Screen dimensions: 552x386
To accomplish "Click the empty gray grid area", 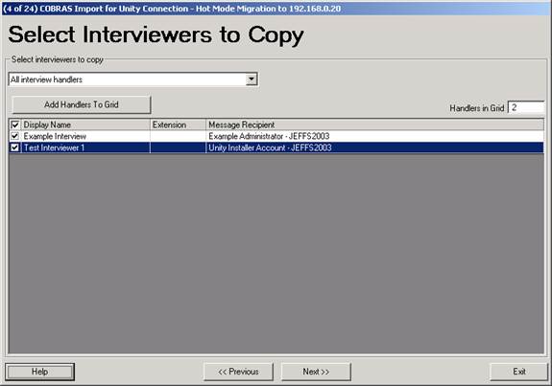I will point(276,253).
